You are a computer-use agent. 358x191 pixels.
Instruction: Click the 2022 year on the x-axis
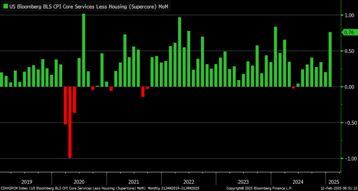pos(188,182)
